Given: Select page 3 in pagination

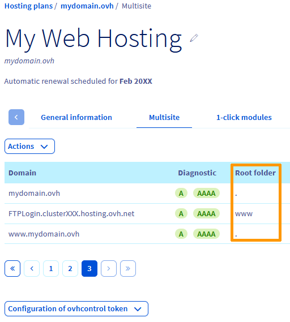Looking at the screenshot, I should click(x=89, y=268).
